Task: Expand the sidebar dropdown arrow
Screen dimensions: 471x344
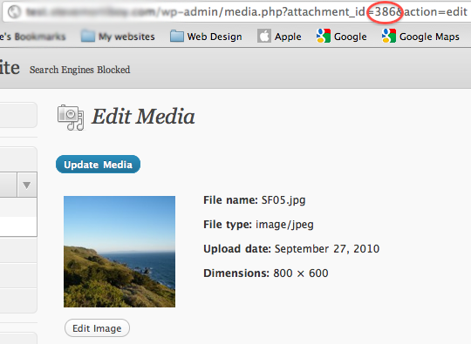Action: point(27,185)
